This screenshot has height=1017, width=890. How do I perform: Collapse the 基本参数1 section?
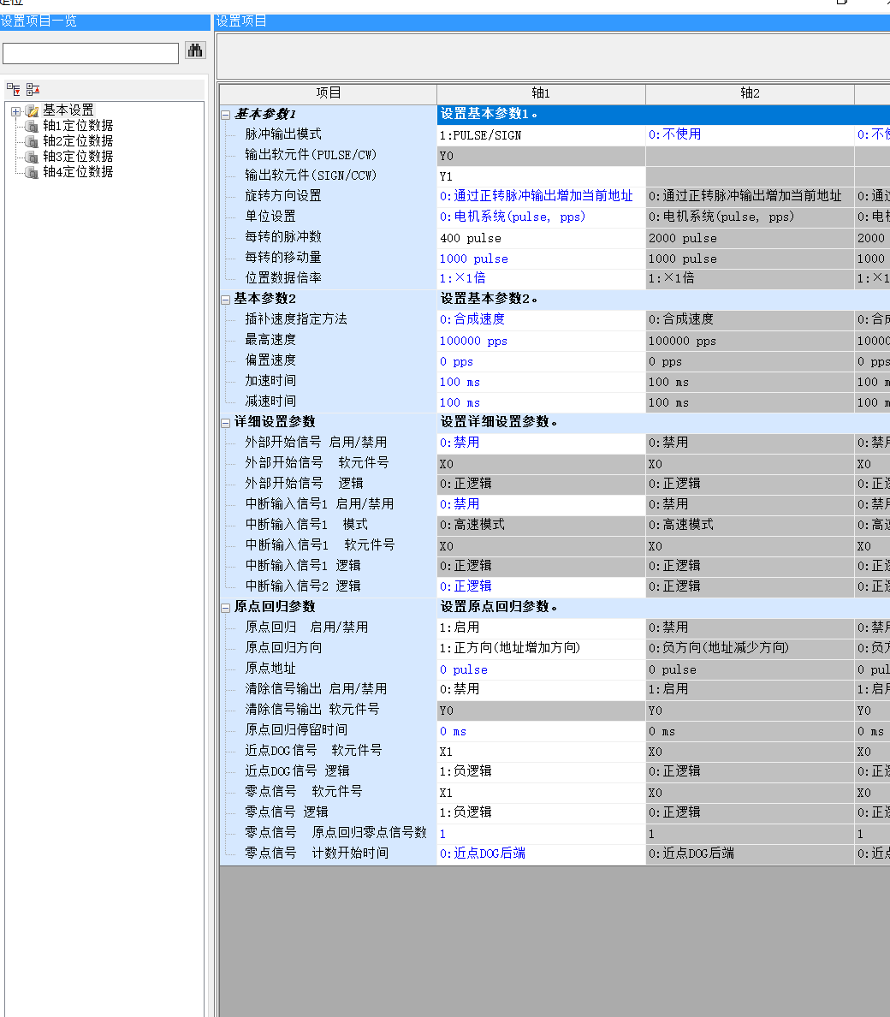coord(226,115)
